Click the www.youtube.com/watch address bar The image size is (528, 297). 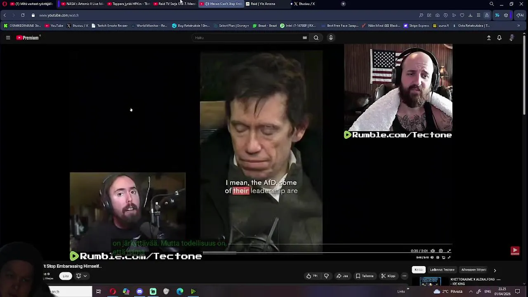(59, 15)
